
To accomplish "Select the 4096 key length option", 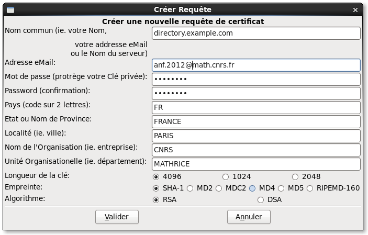I will click(156, 177).
